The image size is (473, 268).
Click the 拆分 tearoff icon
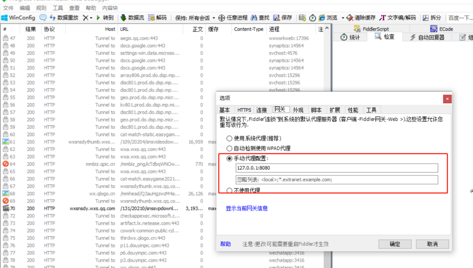coord(426,18)
